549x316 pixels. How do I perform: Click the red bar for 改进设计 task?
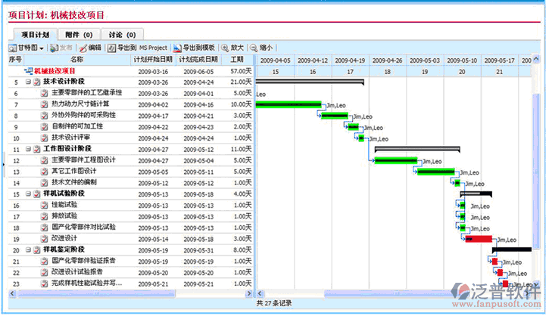click(x=479, y=239)
